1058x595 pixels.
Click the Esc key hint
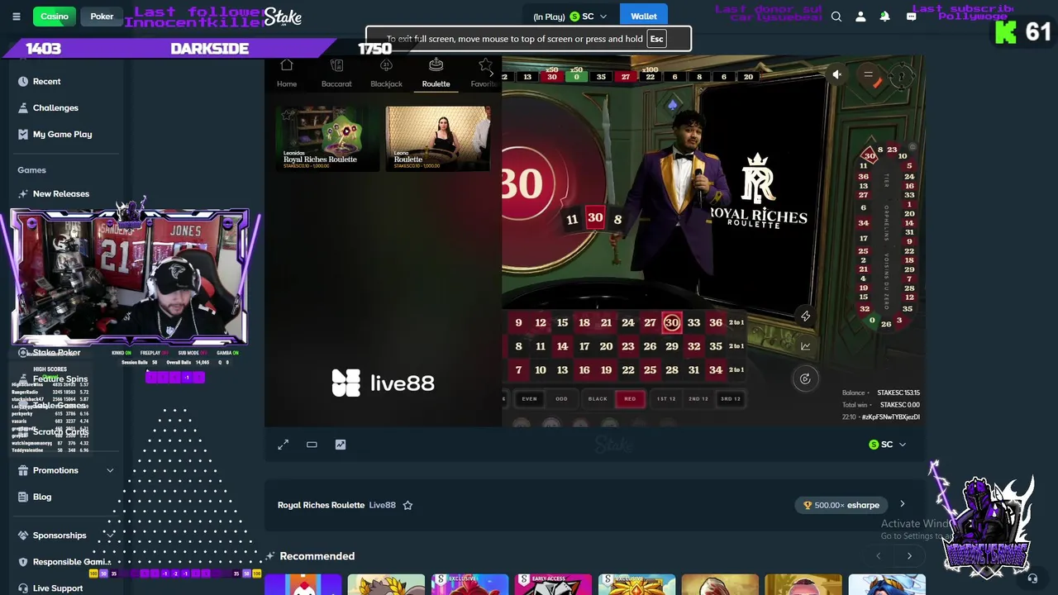(656, 39)
